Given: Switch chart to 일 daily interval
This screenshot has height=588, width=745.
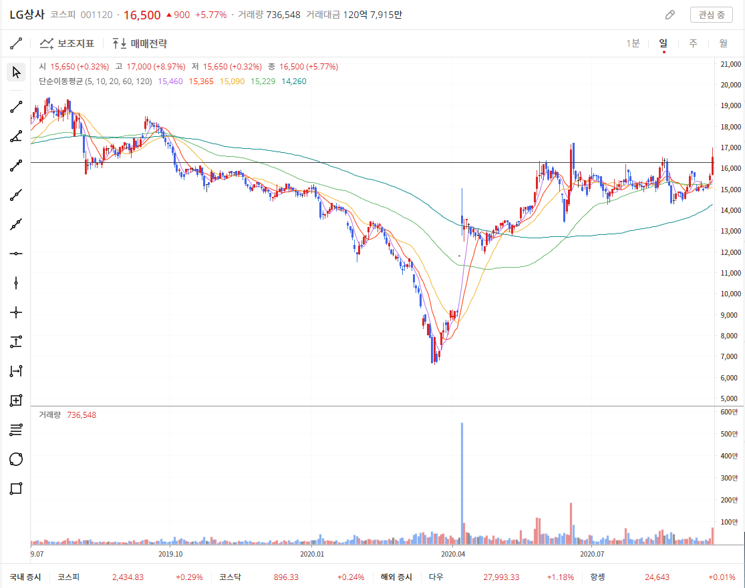Looking at the screenshot, I should pyautogui.click(x=663, y=43).
